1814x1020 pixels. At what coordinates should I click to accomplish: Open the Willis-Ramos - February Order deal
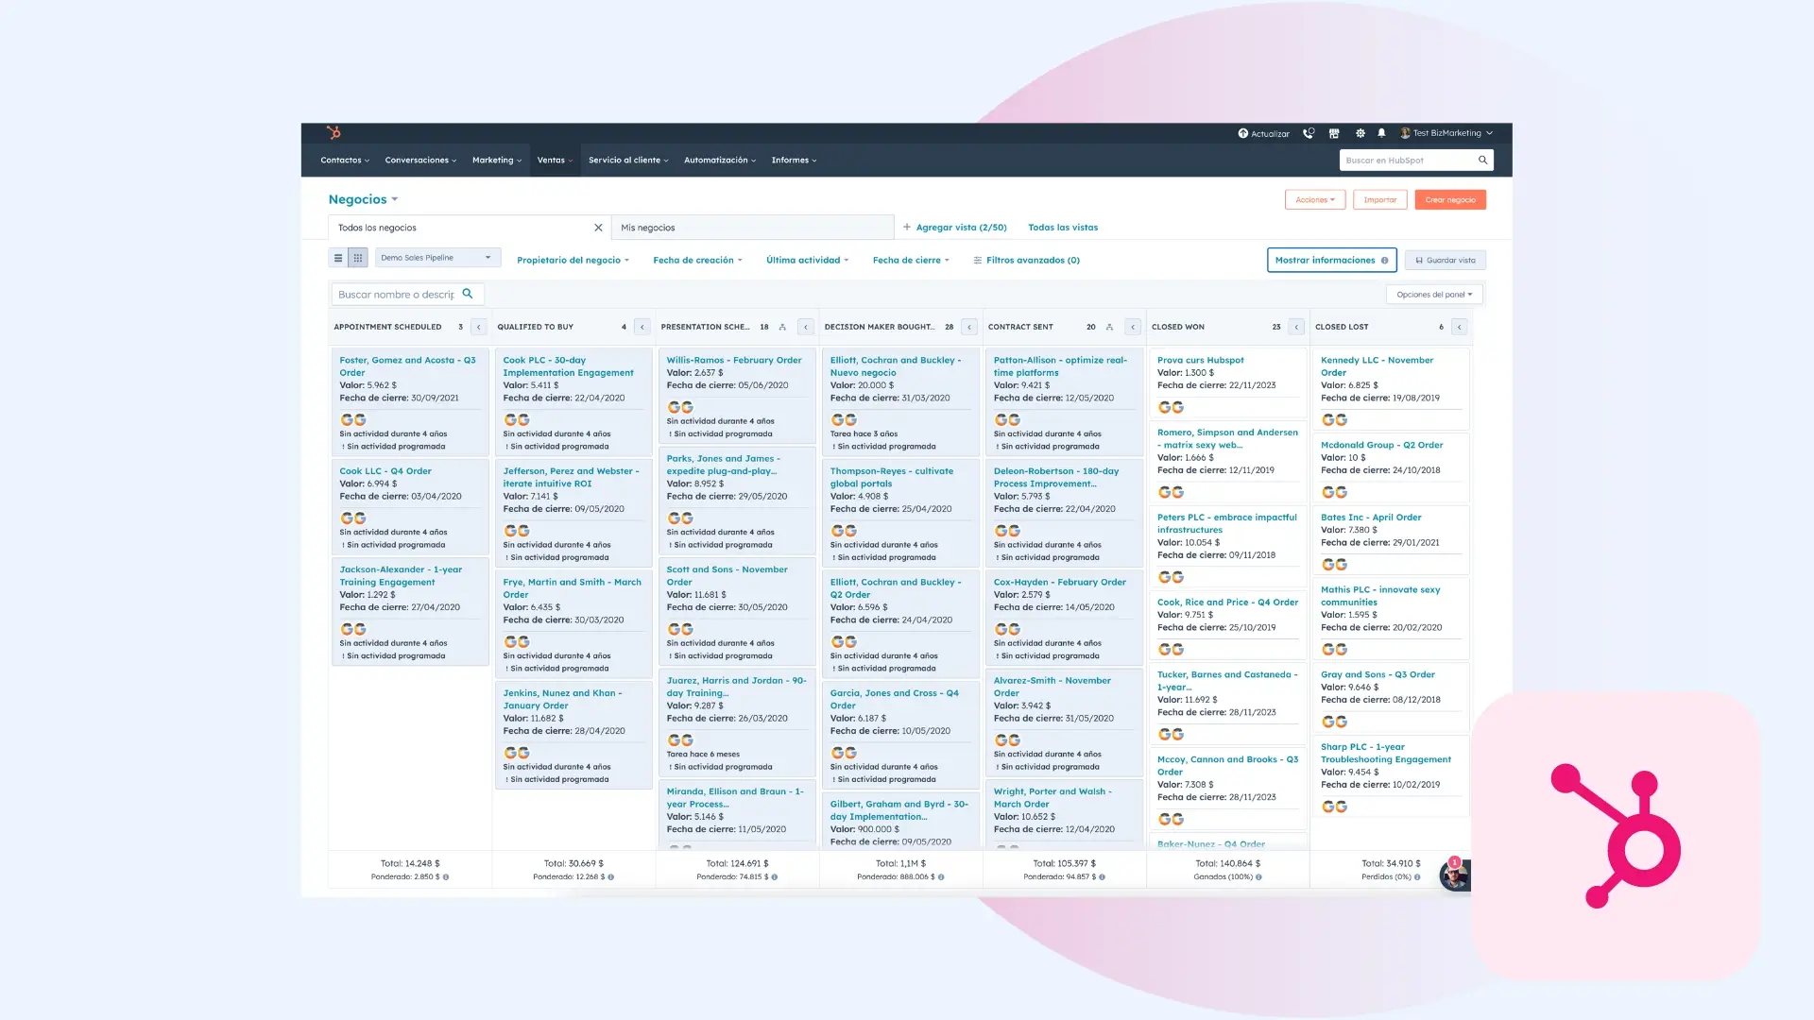point(734,361)
